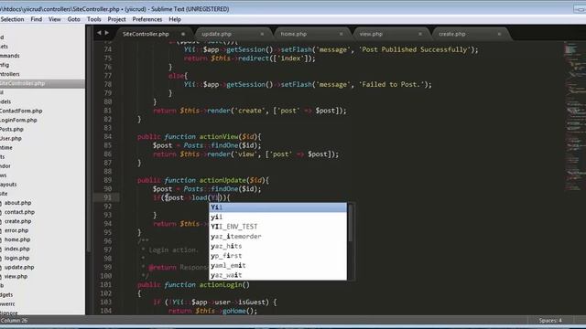Open User.php from sidebar
This screenshot has width=586, height=329.
point(10,138)
